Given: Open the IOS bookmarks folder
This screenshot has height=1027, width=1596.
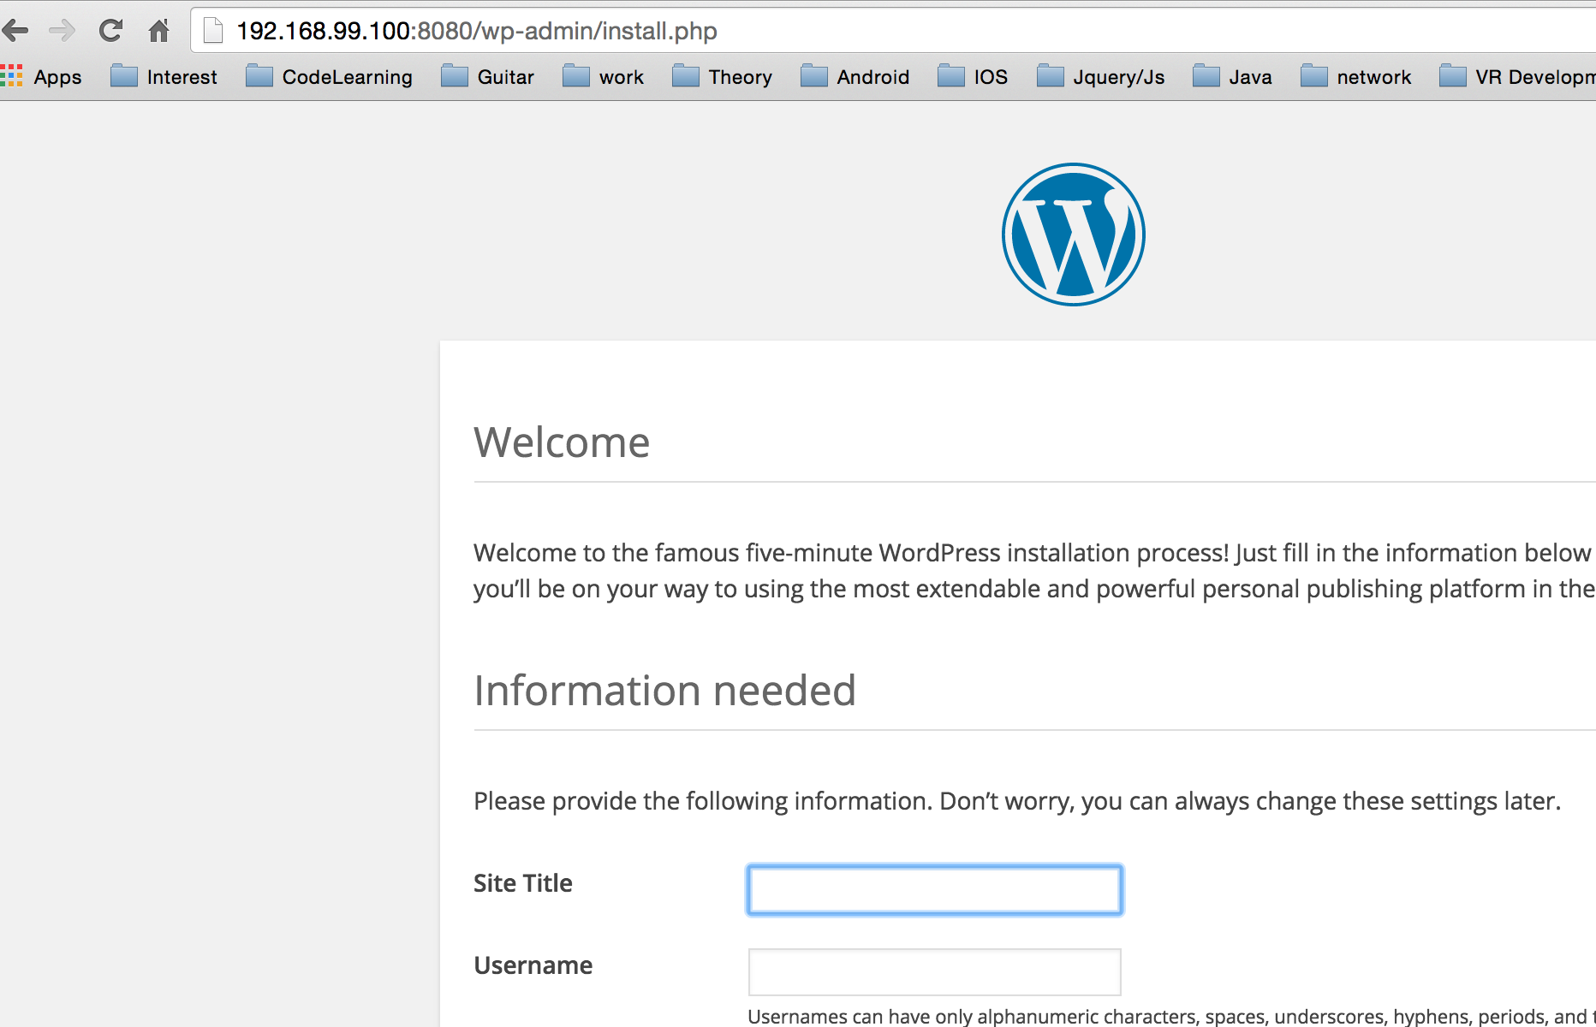Looking at the screenshot, I should [x=973, y=77].
